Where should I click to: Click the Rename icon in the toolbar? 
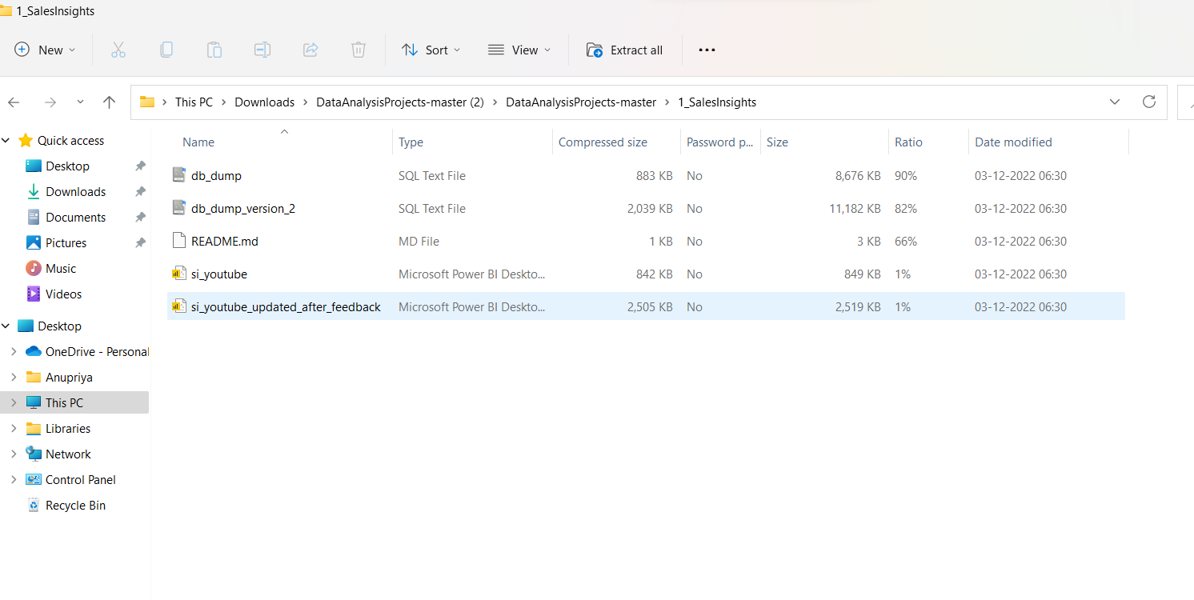(x=262, y=50)
